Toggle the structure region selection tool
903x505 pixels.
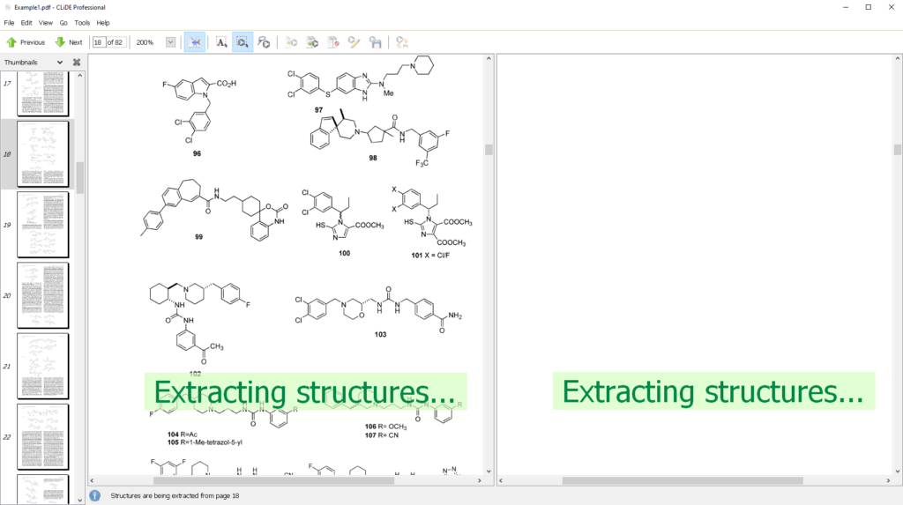click(243, 42)
